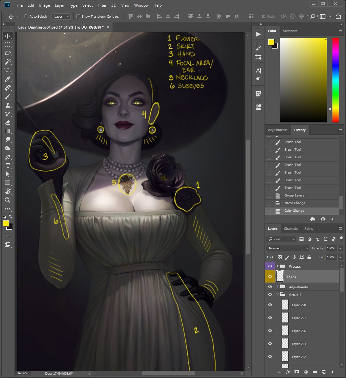Open the Filter menu

coord(102,5)
